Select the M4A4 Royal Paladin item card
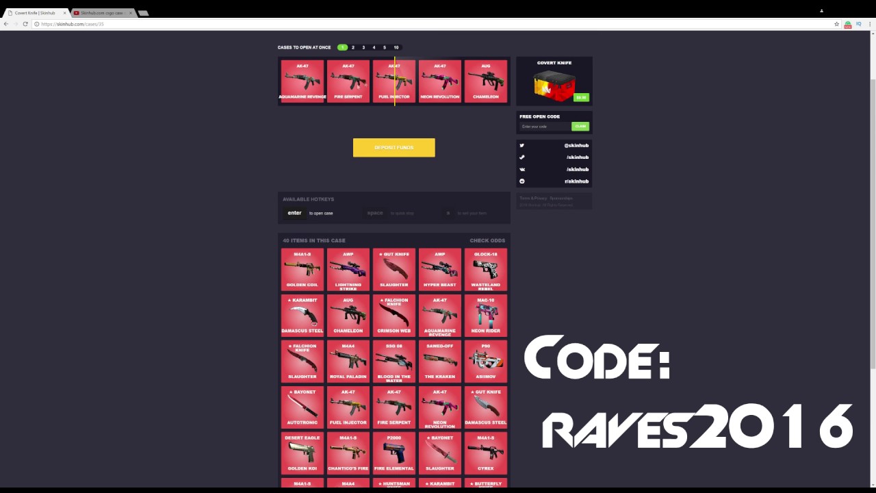This screenshot has height=493, width=876. click(348, 362)
